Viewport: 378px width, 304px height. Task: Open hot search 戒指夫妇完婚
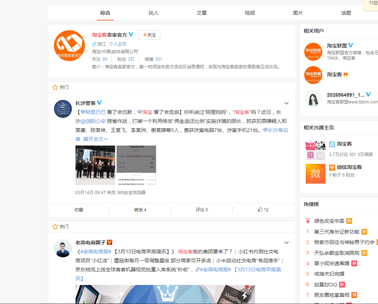(x=329, y=274)
